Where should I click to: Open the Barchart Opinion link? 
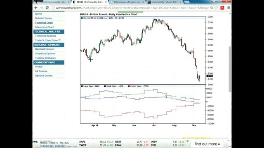45,49
